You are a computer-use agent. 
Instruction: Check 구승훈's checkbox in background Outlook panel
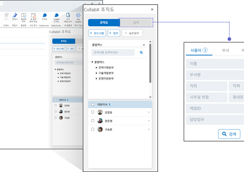(56, 117)
